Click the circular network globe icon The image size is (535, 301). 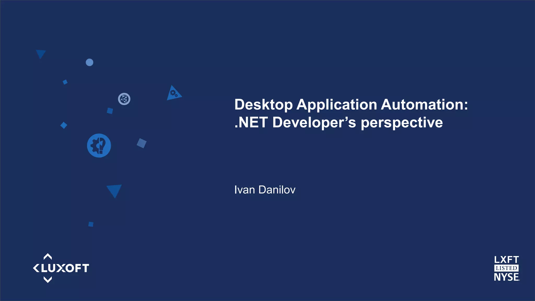point(124,99)
